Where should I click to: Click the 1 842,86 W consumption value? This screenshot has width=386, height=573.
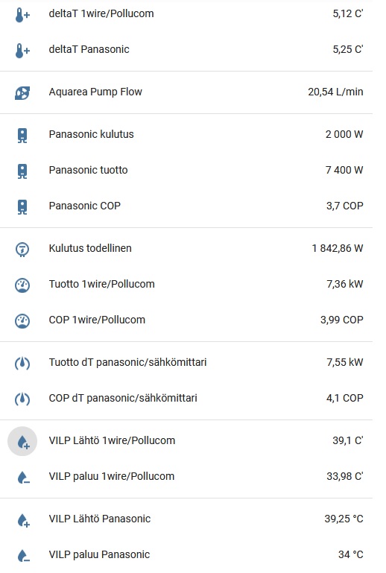(x=338, y=248)
